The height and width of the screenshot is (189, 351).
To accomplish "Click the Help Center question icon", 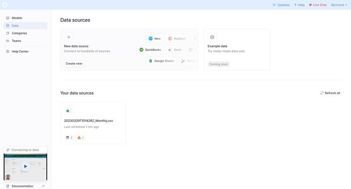I will coord(8,51).
